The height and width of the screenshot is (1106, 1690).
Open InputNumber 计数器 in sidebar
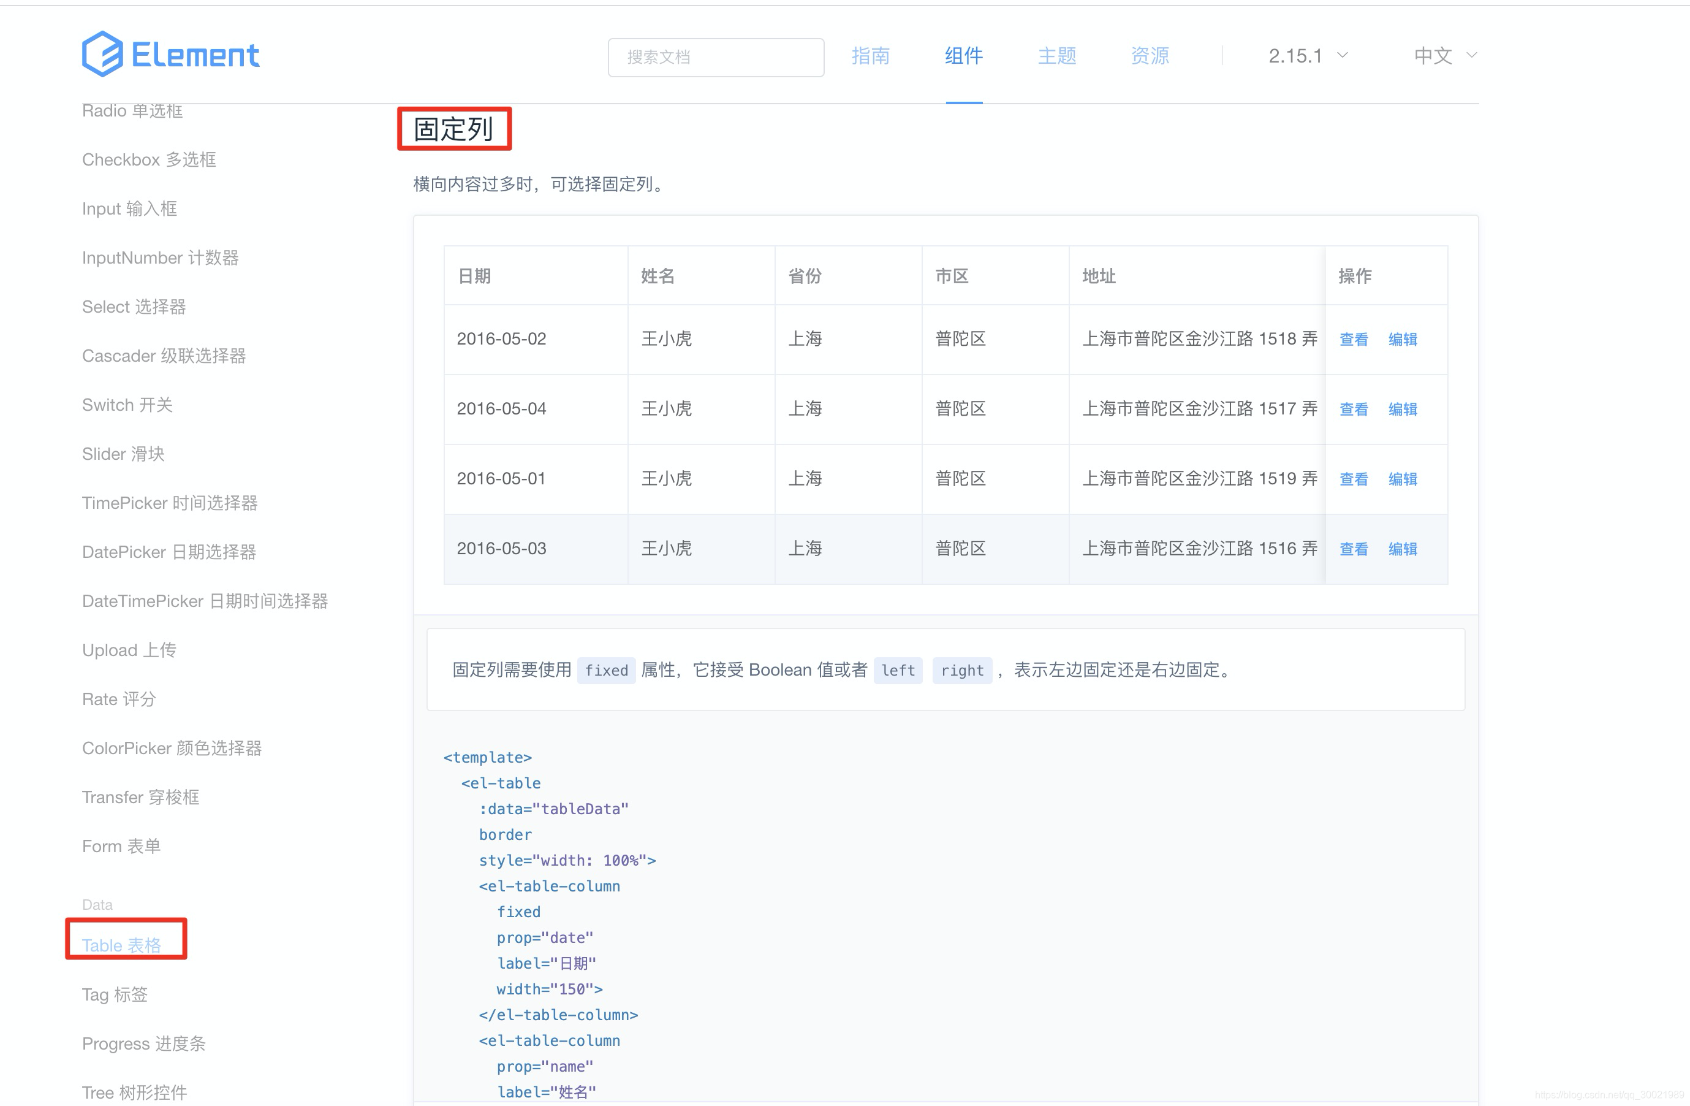[x=161, y=258]
